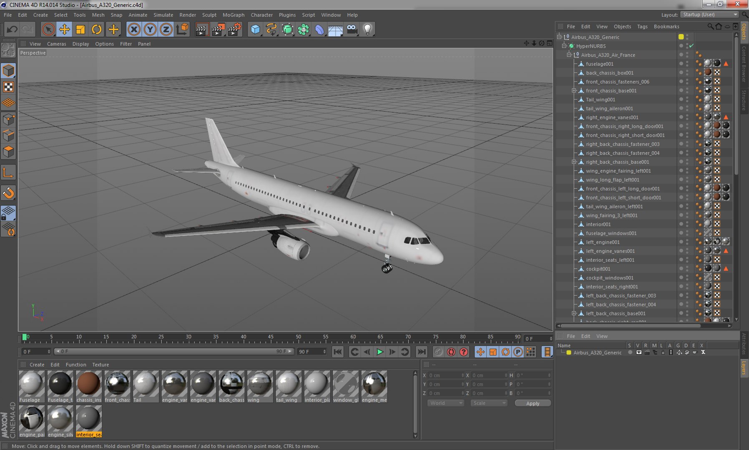Open the World coordinate dropdown
This screenshot has width=749, height=450.
[x=445, y=403]
